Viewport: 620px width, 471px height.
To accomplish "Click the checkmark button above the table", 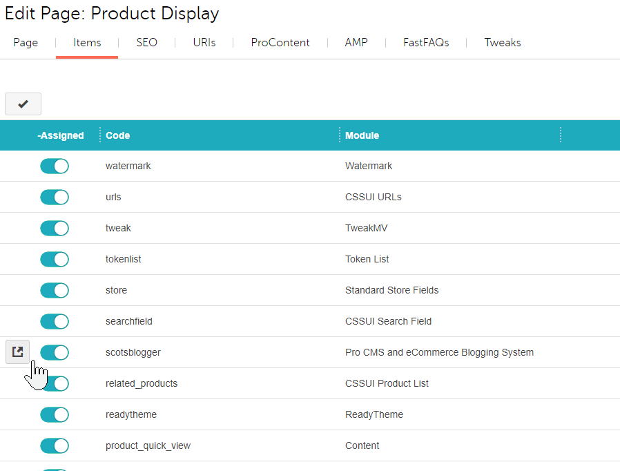I will point(23,104).
